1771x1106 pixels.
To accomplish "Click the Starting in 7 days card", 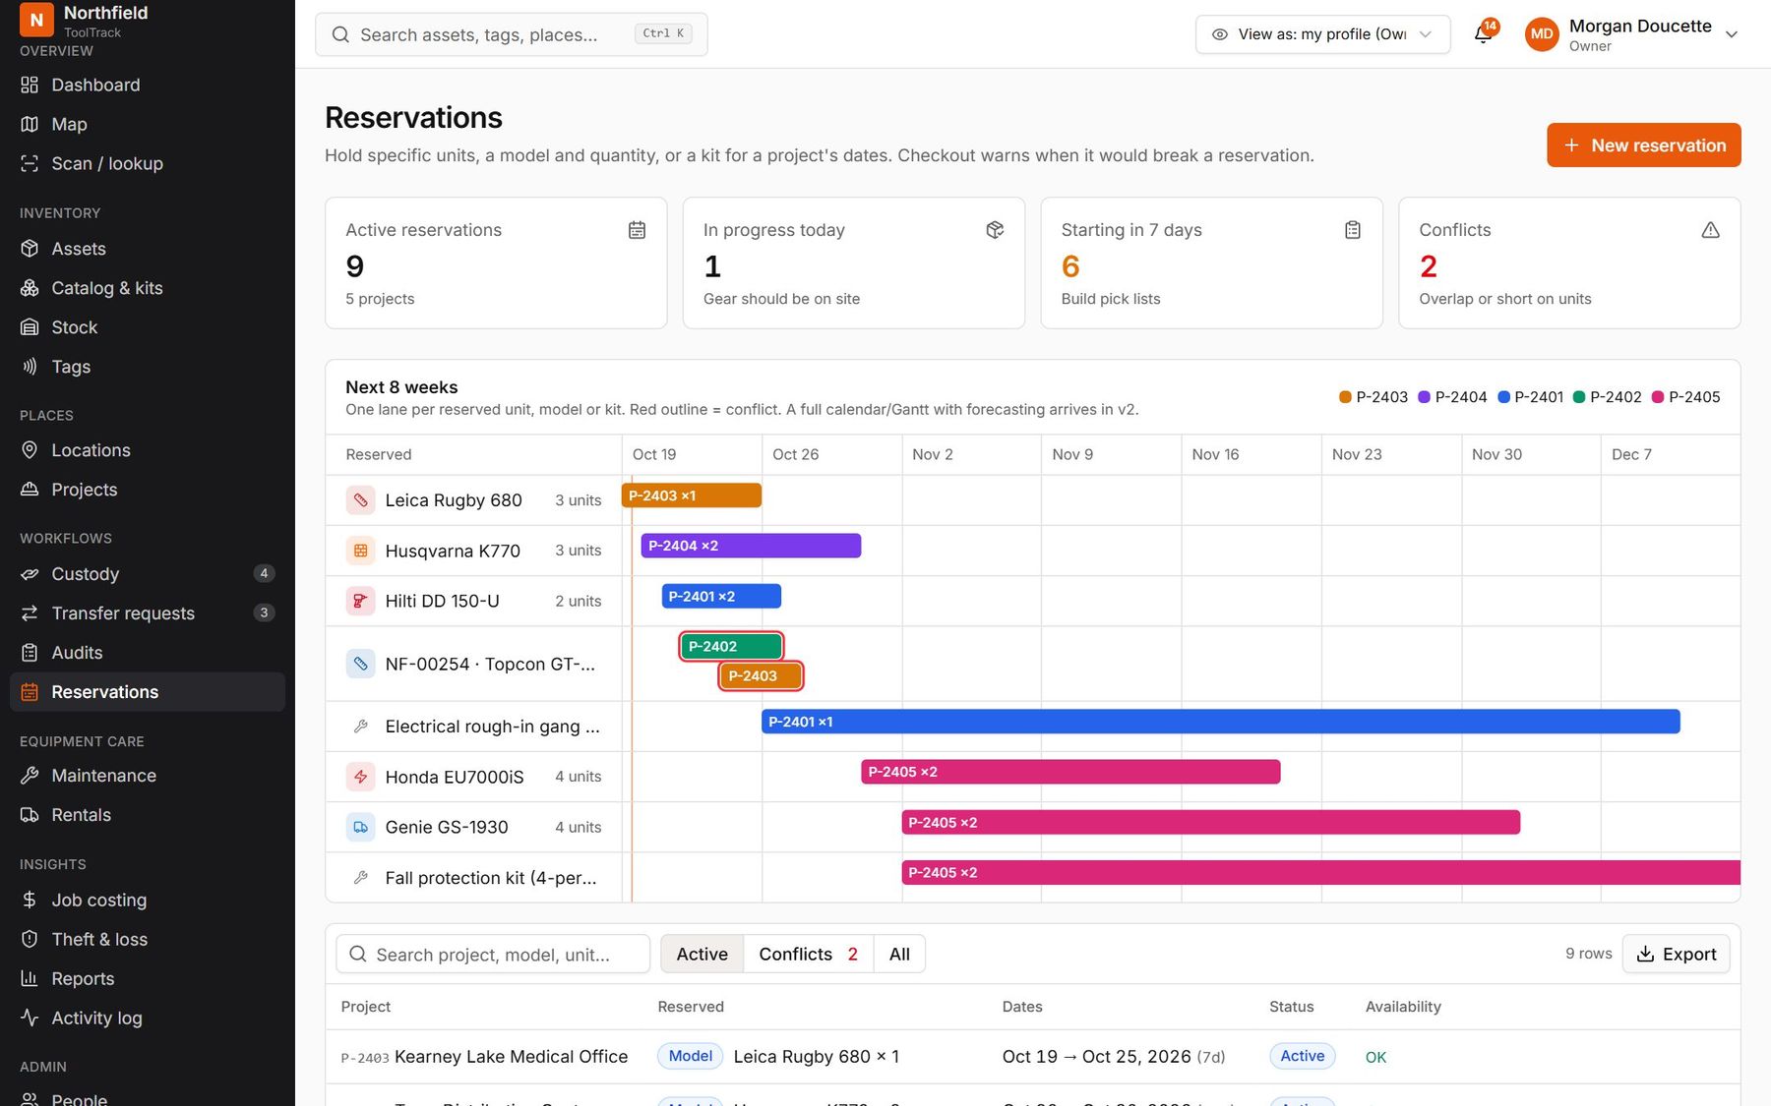I will (x=1211, y=262).
